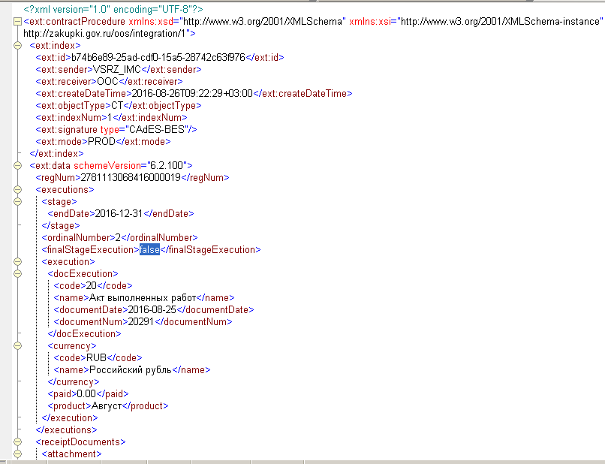The height and width of the screenshot is (464, 605).
Task: Click the documentDate value 2016-08-25
Action: click(152, 309)
